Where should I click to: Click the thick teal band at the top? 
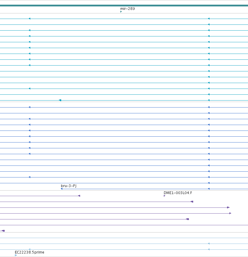pos(124,6)
